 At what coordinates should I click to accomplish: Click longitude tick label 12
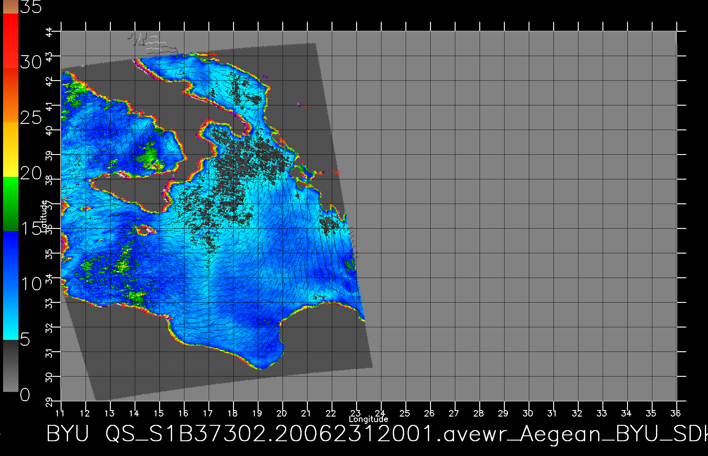85,413
